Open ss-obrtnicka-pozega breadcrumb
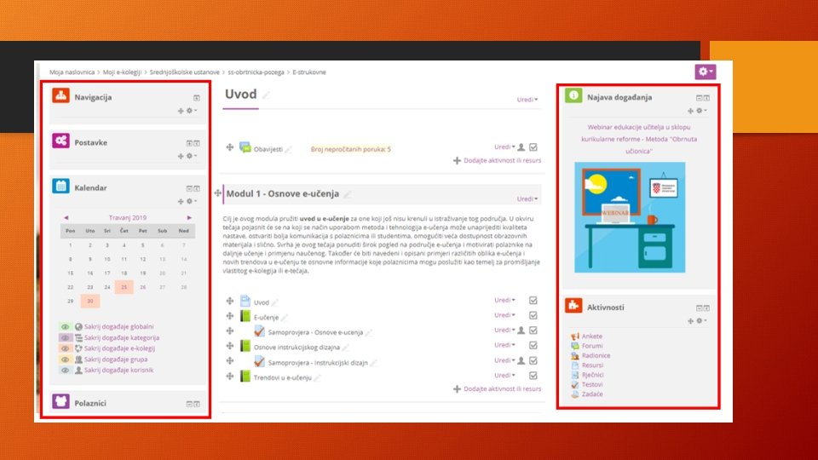 pos(256,72)
